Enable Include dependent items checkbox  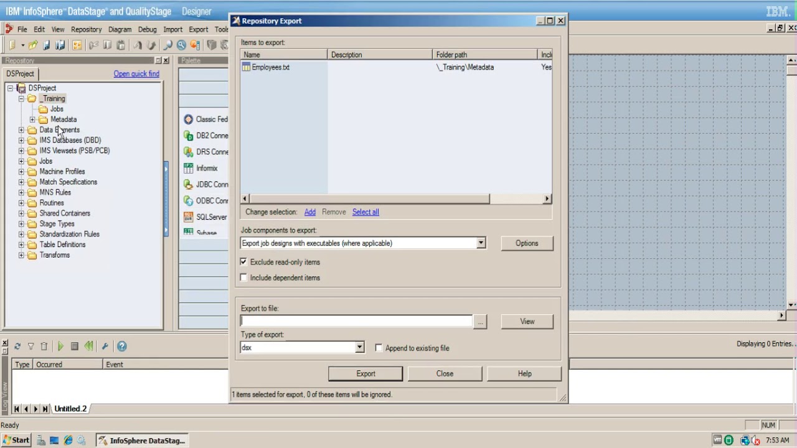[x=243, y=278]
